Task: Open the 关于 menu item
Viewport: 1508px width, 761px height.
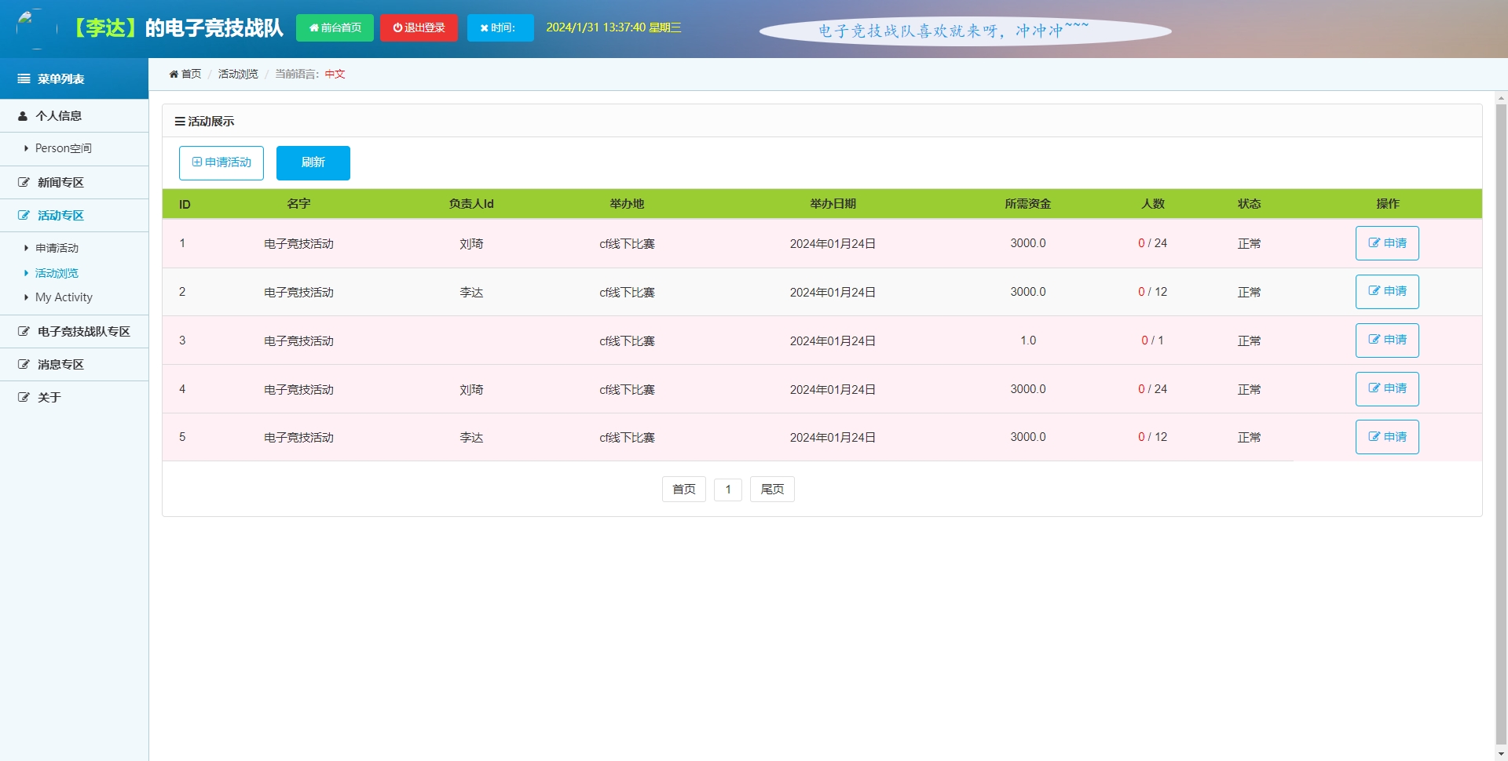Action: pyautogui.click(x=74, y=397)
